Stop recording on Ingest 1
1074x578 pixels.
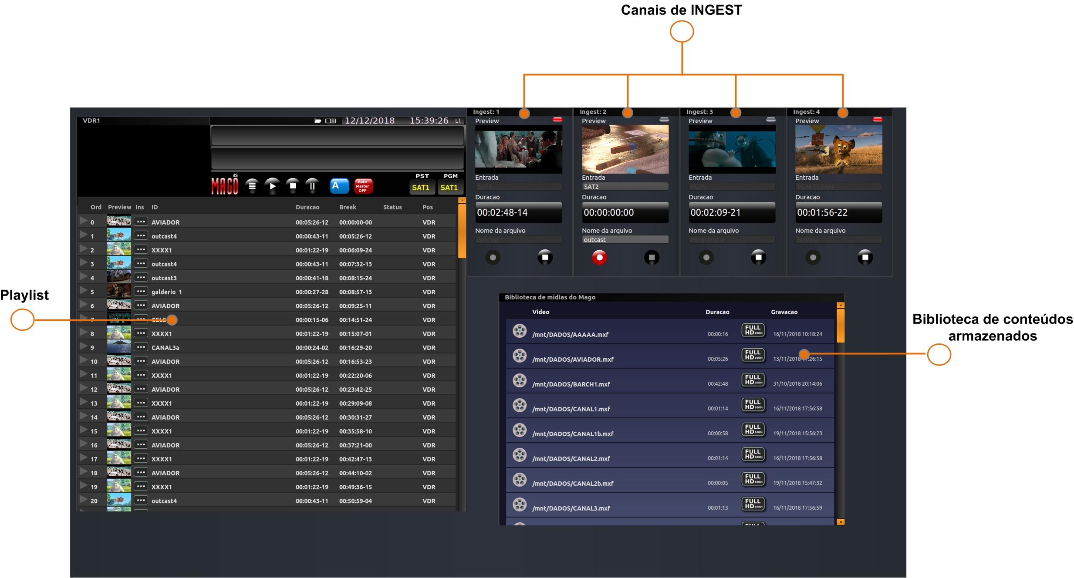pos(545,258)
